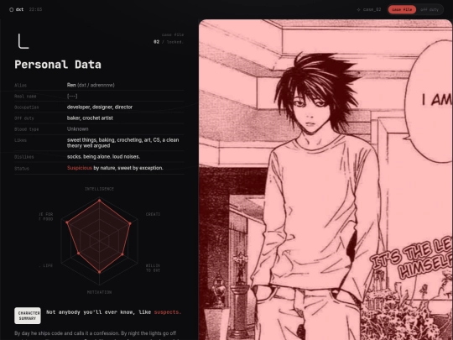Viewport: 453px width, 340px height.
Task: Click the blood type value 'Unknown'
Action: coord(78,129)
